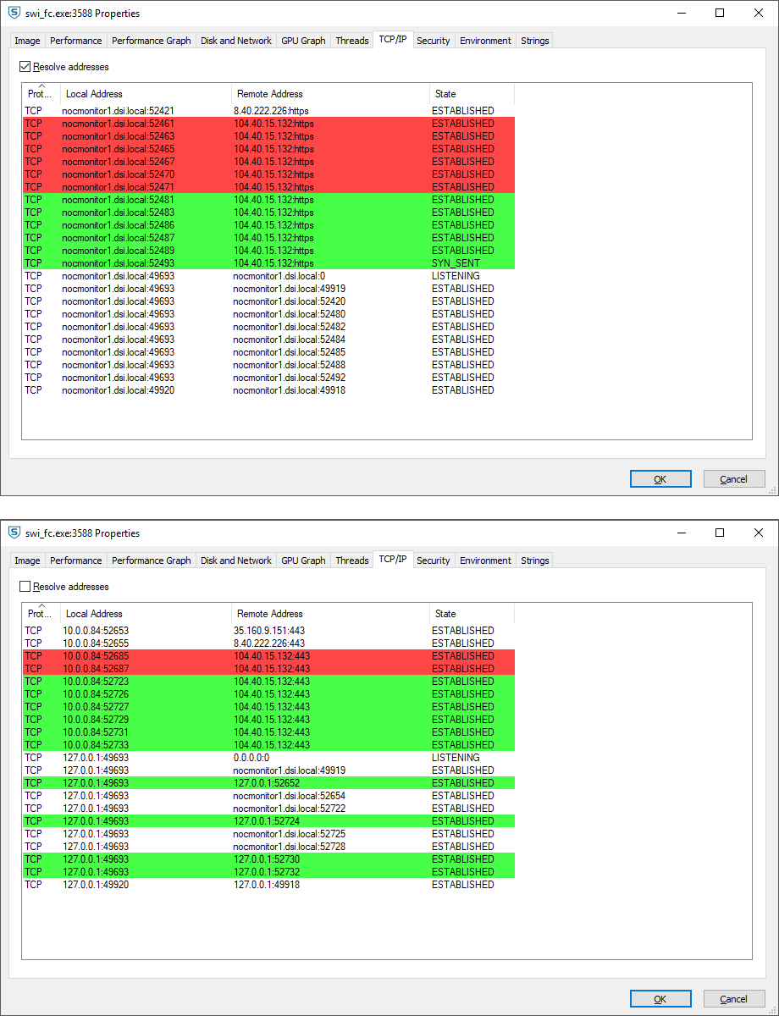The width and height of the screenshot is (779, 1016).
Task: Switch to Performance tab in the lower window
Action: [76, 560]
